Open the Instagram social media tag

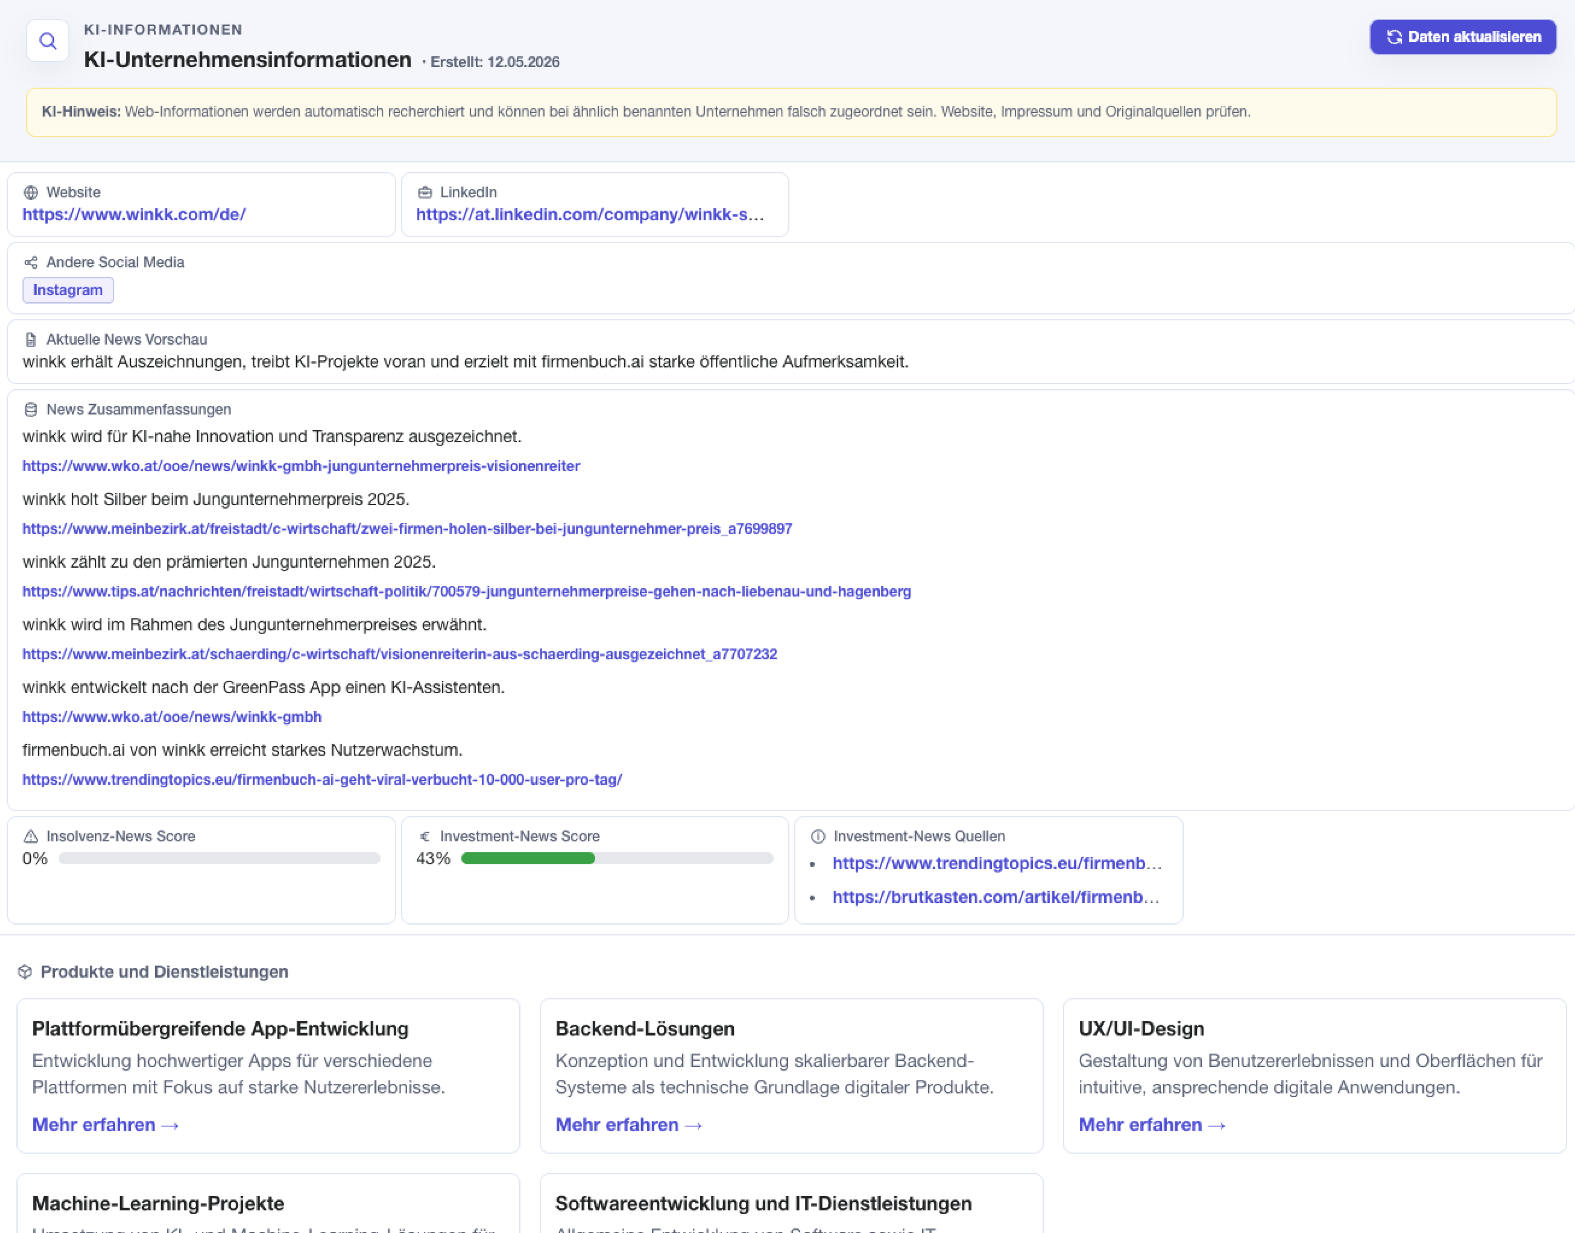point(68,290)
